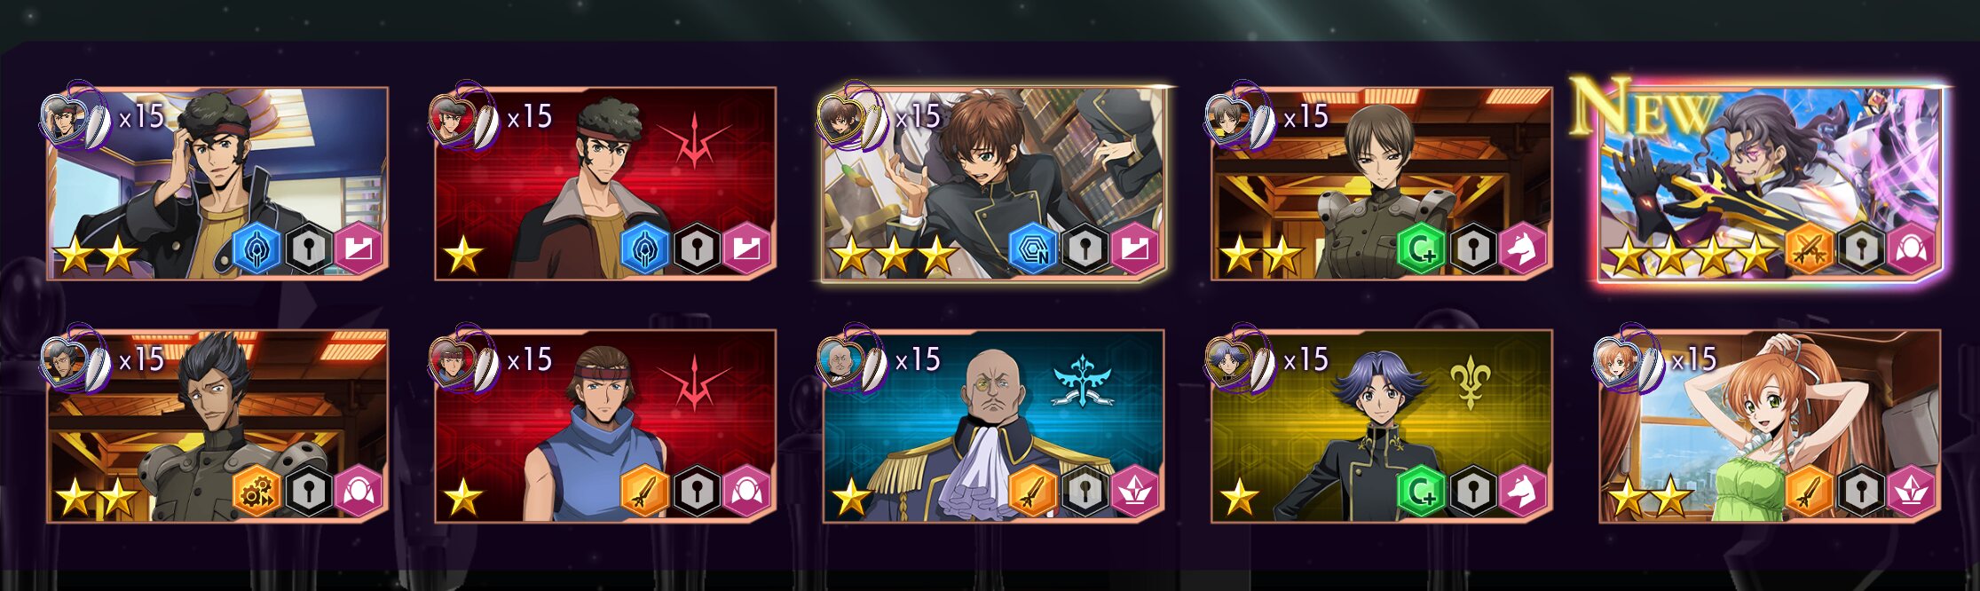1980x591 pixels.
Task: Select the orange-haired girl in green dress card
Action: click(1770, 426)
